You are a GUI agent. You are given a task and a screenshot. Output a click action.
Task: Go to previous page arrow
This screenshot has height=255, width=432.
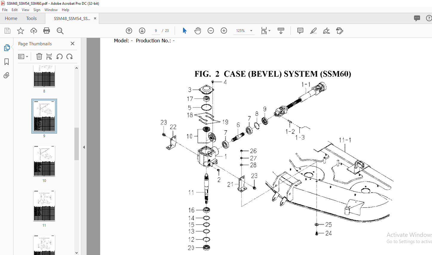click(129, 31)
